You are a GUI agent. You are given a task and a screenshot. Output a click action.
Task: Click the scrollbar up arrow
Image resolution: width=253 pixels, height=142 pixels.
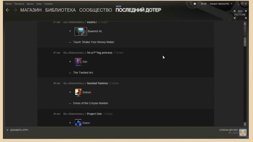click(245, 24)
